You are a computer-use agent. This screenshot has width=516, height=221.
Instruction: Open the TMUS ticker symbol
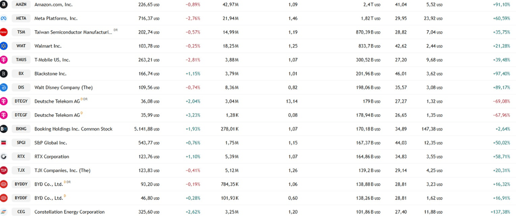pyautogui.click(x=21, y=60)
